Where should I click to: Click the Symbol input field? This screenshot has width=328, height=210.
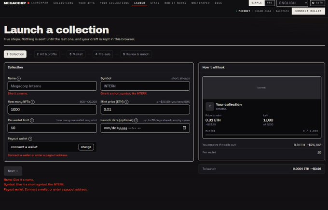[145, 86]
